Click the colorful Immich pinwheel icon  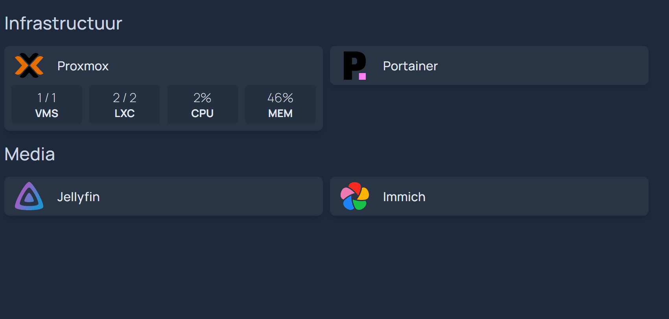[354, 196]
